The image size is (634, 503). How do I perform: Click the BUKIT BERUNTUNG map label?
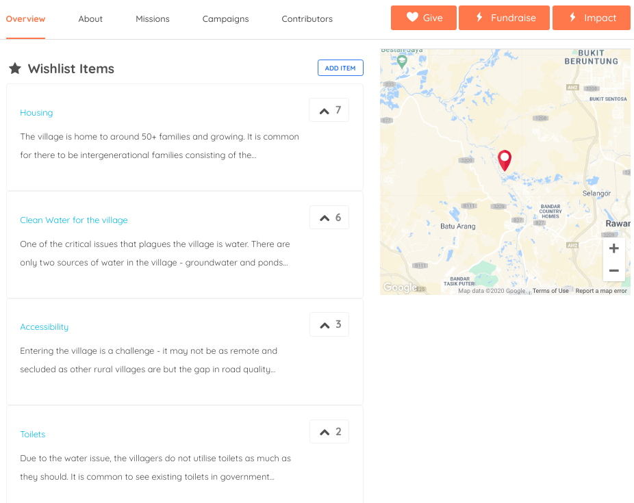coord(591,57)
